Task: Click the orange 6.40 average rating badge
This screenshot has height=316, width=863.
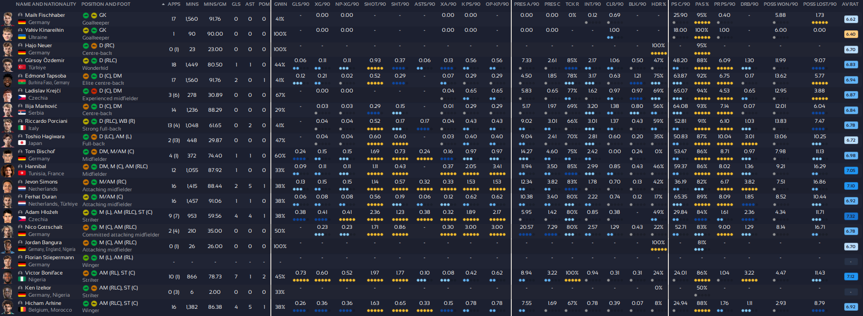Action: pos(850,34)
